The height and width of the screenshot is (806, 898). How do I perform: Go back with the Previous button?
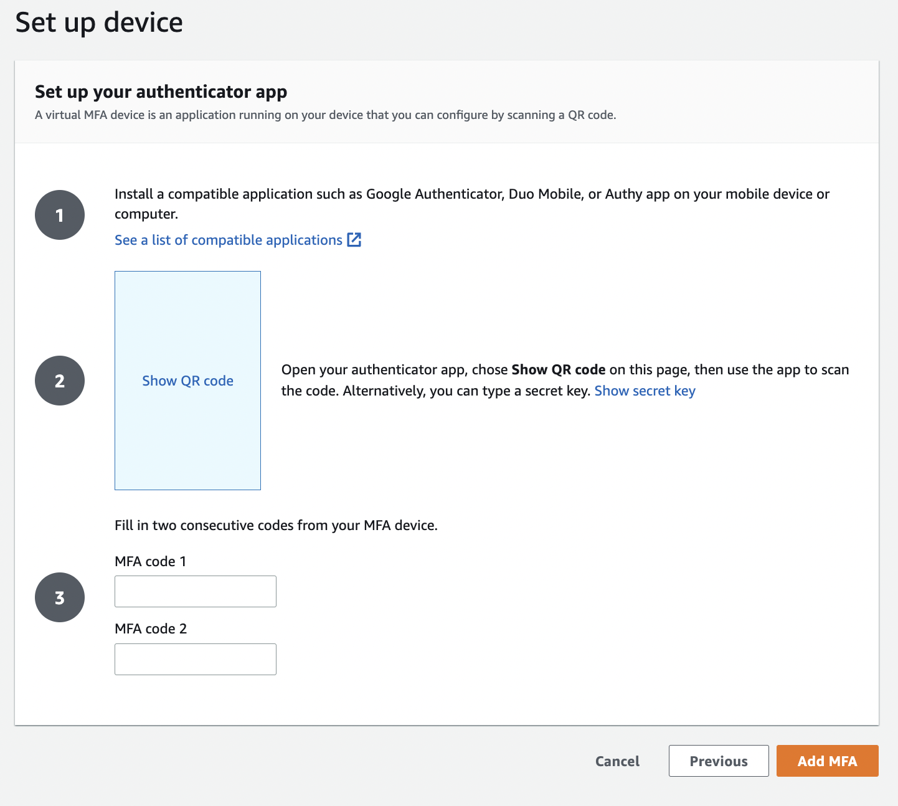(719, 761)
